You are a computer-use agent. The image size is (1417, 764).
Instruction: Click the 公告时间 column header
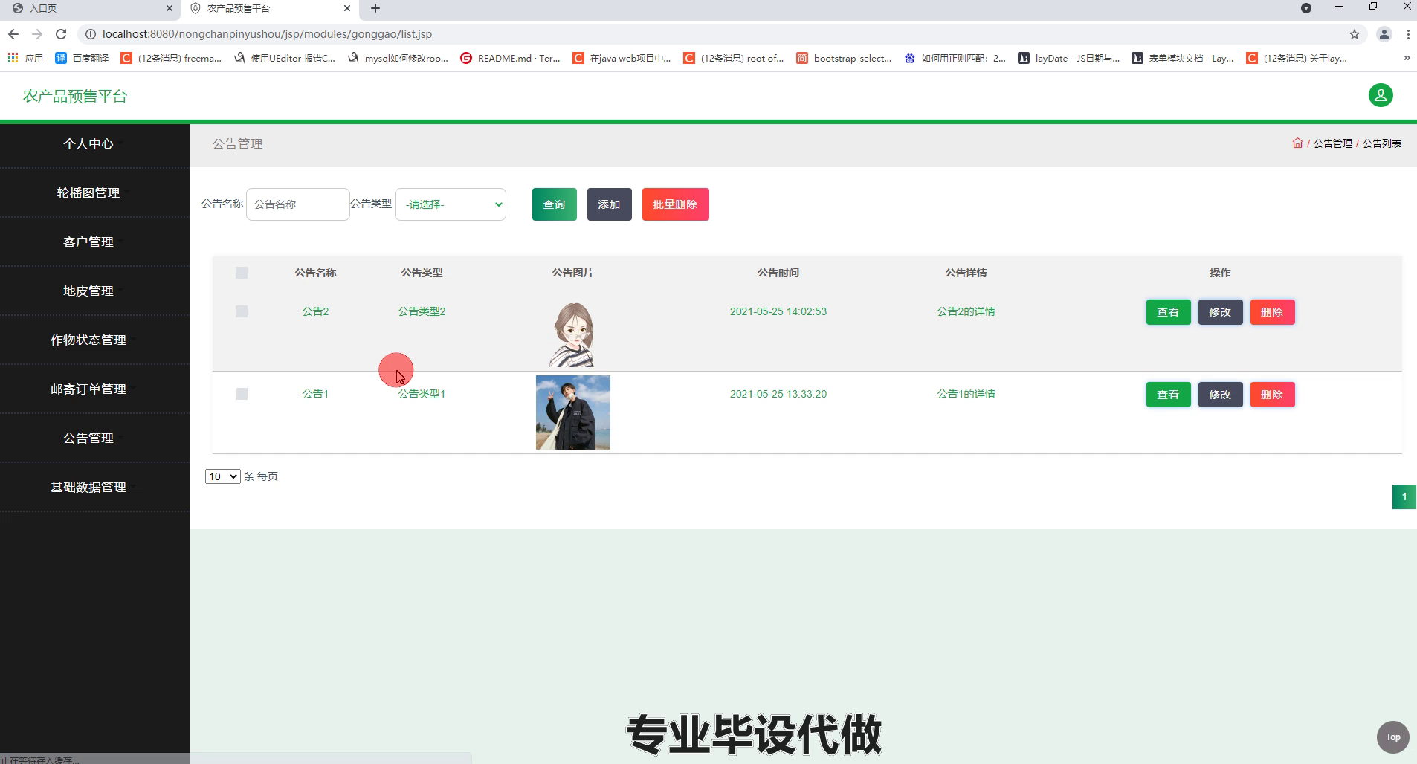[x=778, y=273]
